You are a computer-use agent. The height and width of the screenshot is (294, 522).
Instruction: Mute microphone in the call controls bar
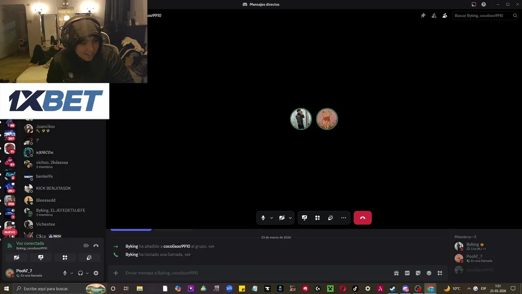[x=263, y=218]
